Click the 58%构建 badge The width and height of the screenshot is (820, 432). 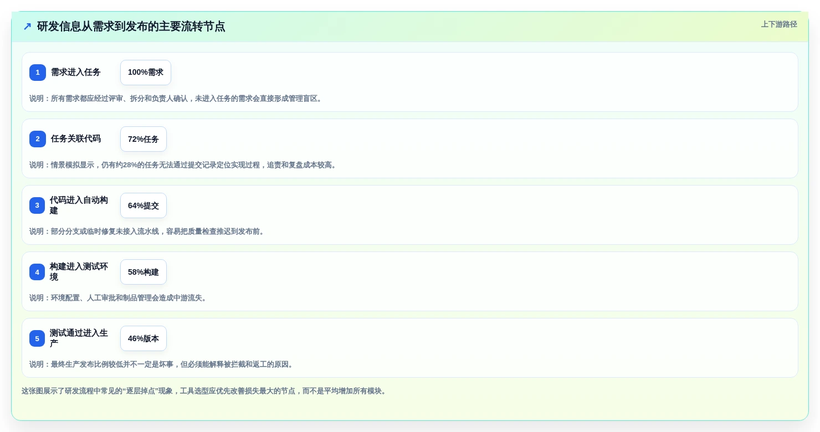[x=143, y=272]
